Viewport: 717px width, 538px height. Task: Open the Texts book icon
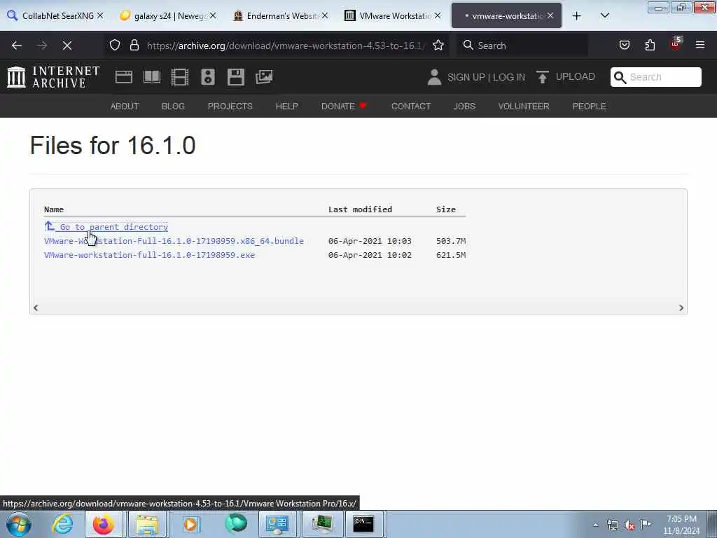point(152,77)
